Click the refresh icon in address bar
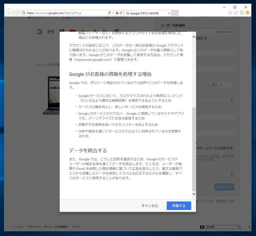The image size is (256, 236). pos(121,13)
